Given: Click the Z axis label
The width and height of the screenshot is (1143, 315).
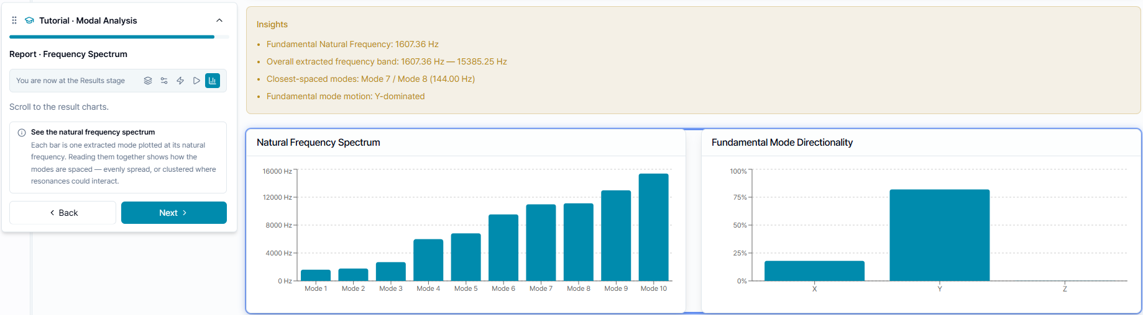Looking at the screenshot, I should [x=1065, y=289].
